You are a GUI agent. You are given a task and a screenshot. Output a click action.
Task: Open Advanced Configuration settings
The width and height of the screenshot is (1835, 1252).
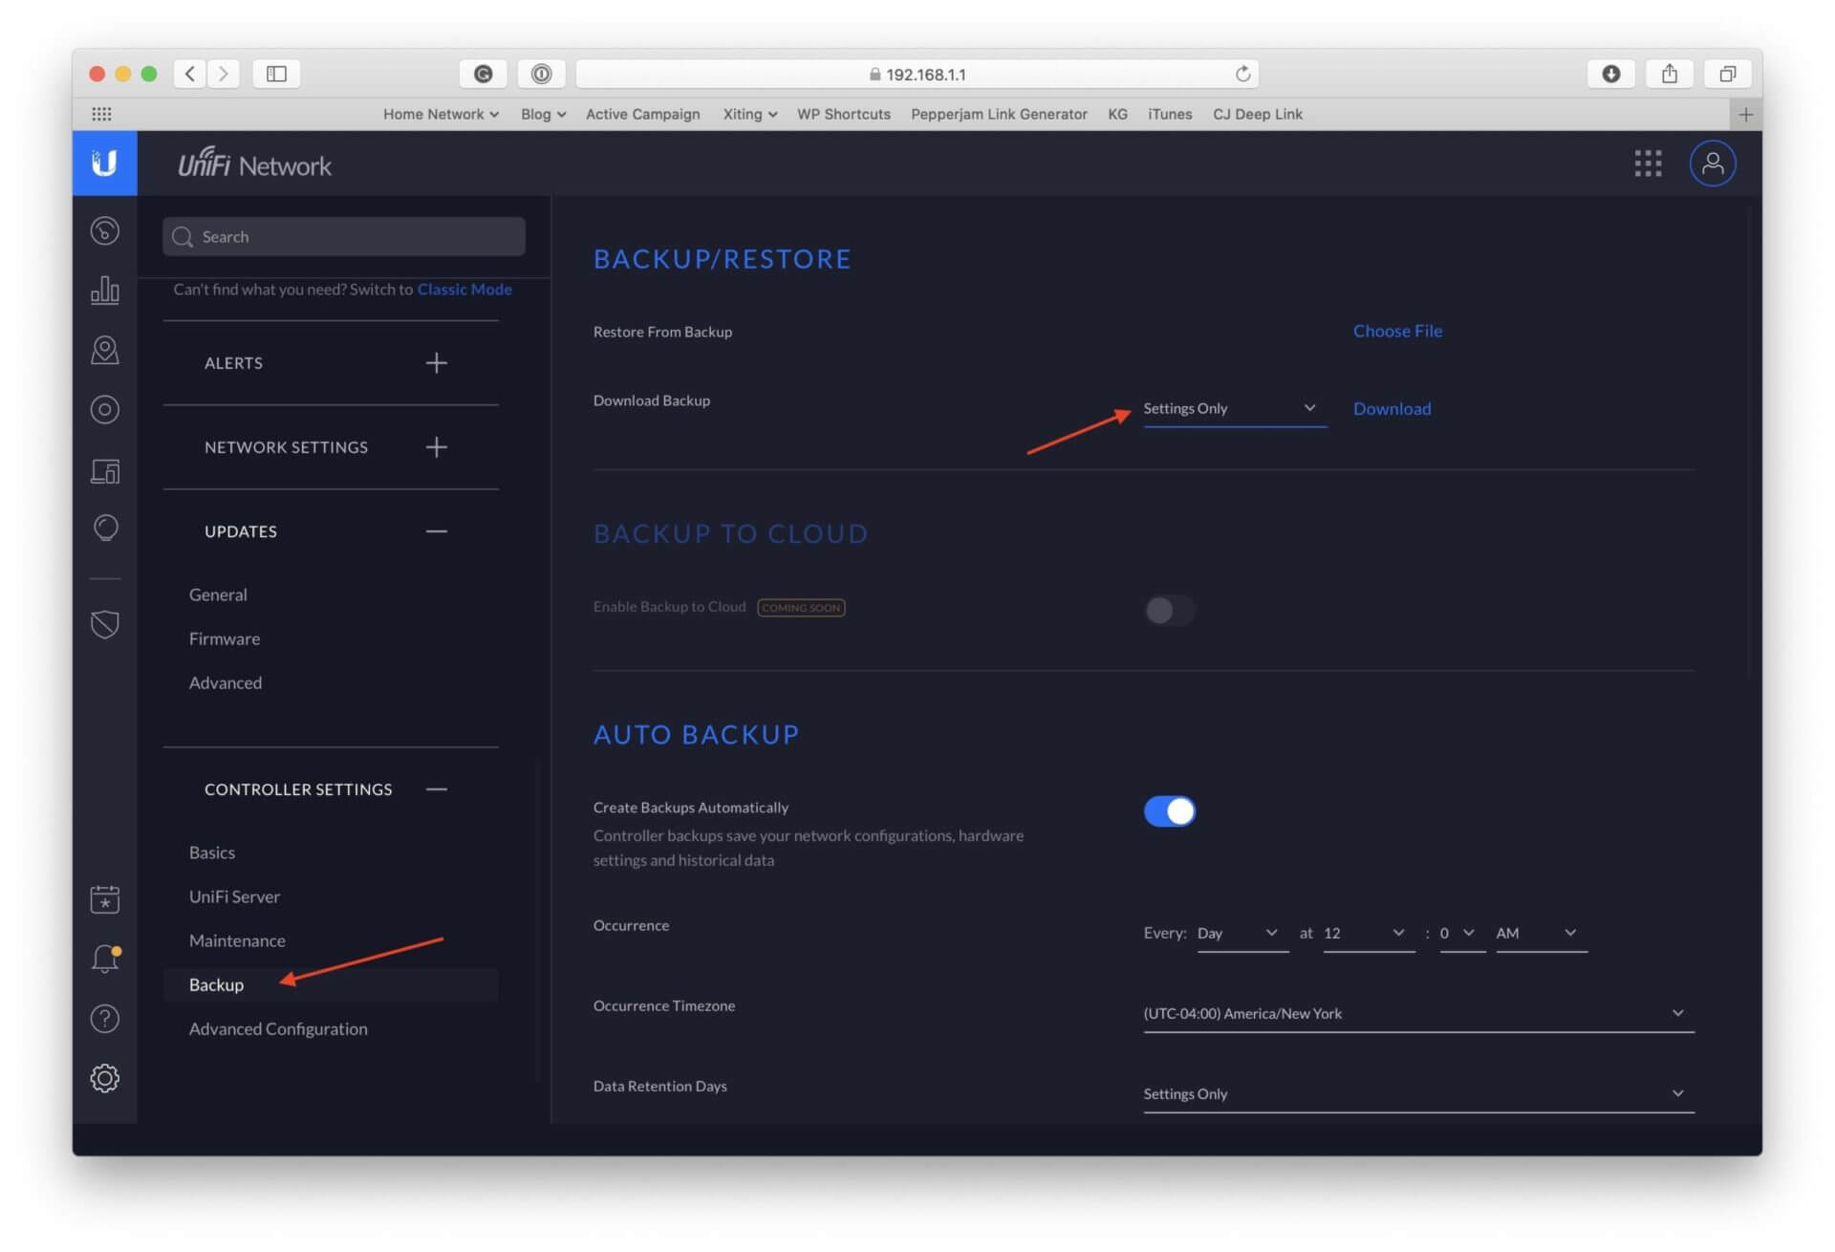[x=278, y=1028]
